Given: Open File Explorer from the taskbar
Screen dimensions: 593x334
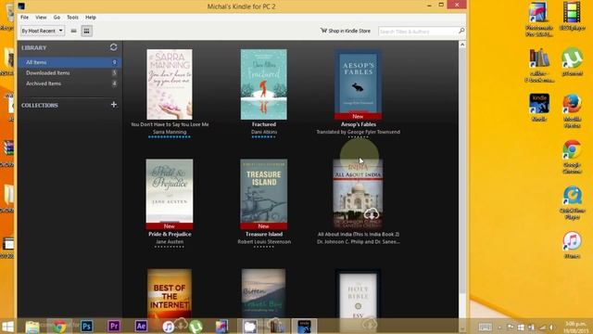Looking at the screenshot, I should [32, 326].
